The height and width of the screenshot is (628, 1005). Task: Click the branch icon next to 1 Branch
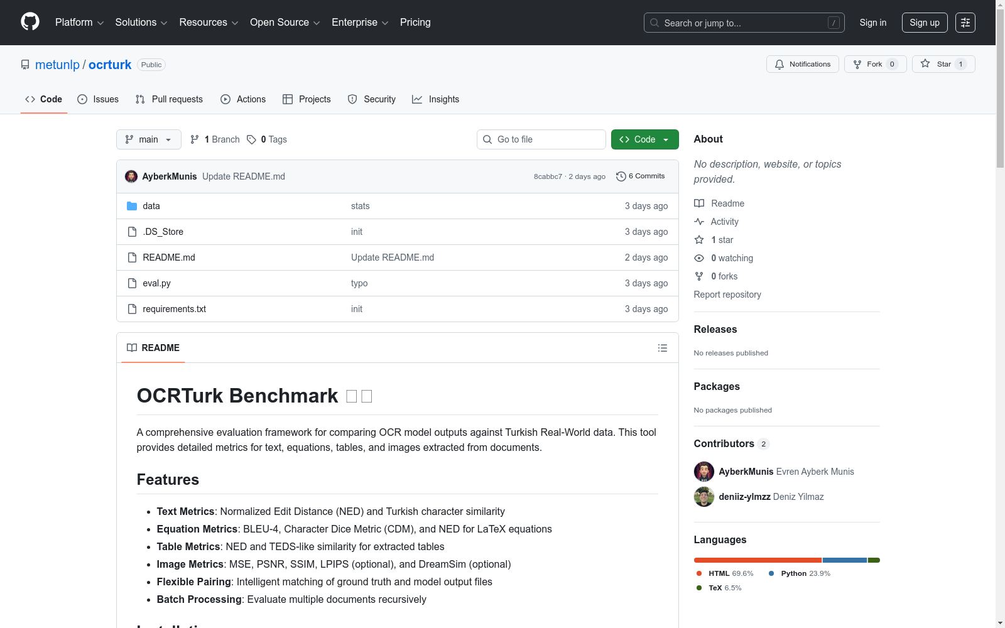[195, 139]
